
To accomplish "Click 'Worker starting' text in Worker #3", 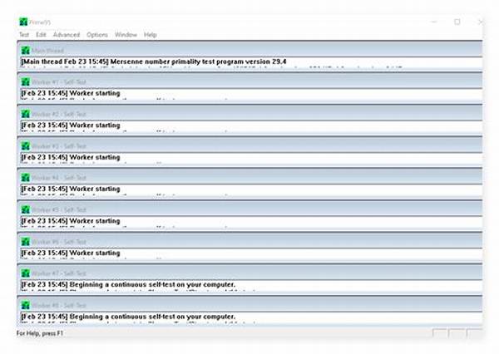I will pos(95,157).
